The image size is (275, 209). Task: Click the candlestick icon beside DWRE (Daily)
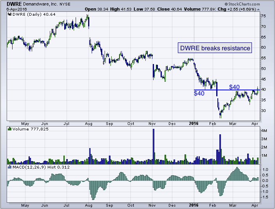point(10,15)
